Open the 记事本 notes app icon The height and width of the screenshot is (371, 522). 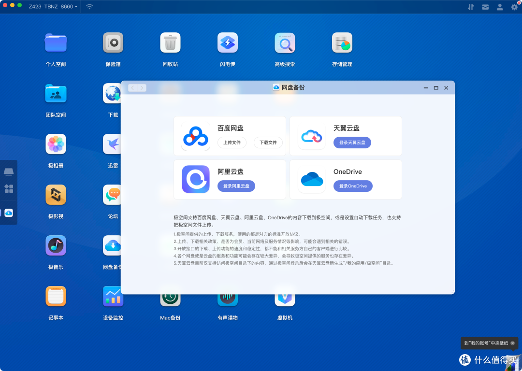tap(56, 296)
